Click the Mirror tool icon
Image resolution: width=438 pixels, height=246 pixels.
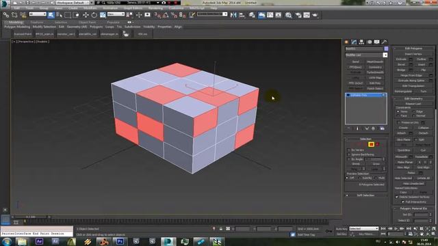point(233,15)
